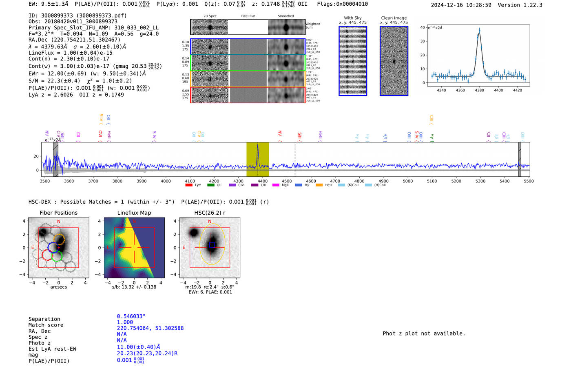Select the orange-bordered 2D spectrum row
This screenshot has width=571, height=389.
[x=248, y=79]
